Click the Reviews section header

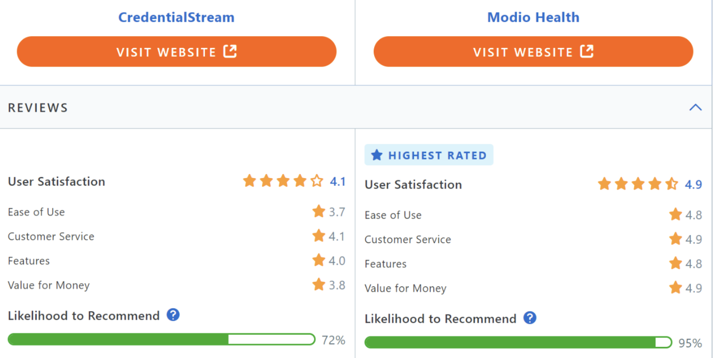(x=356, y=107)
